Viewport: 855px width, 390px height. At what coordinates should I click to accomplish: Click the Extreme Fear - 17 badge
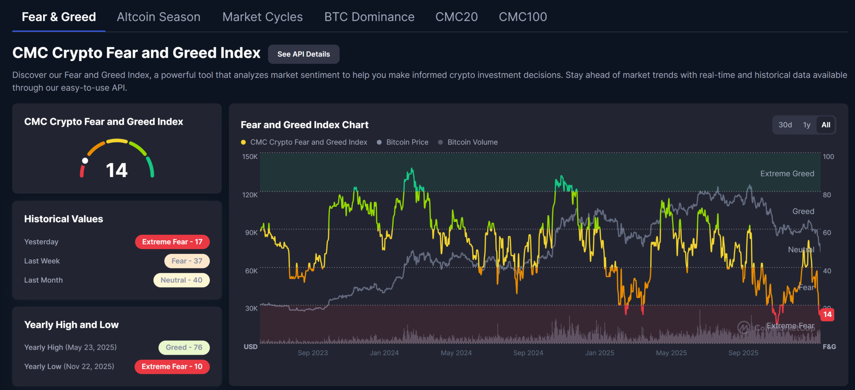(172, 242)
